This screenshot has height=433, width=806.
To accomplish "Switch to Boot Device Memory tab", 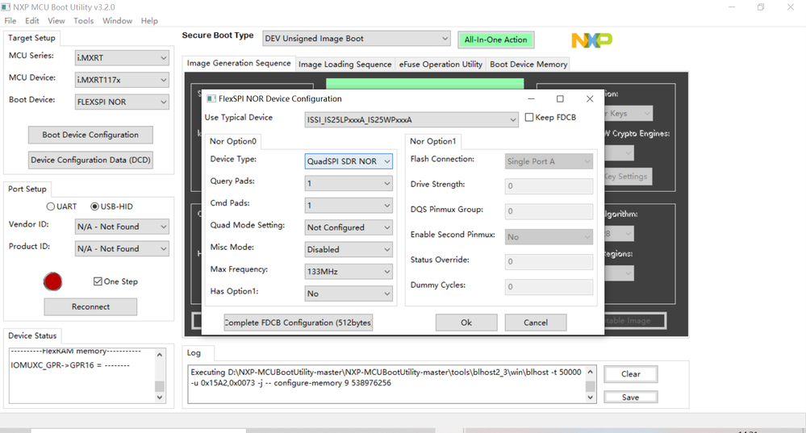I will point(528,65).
